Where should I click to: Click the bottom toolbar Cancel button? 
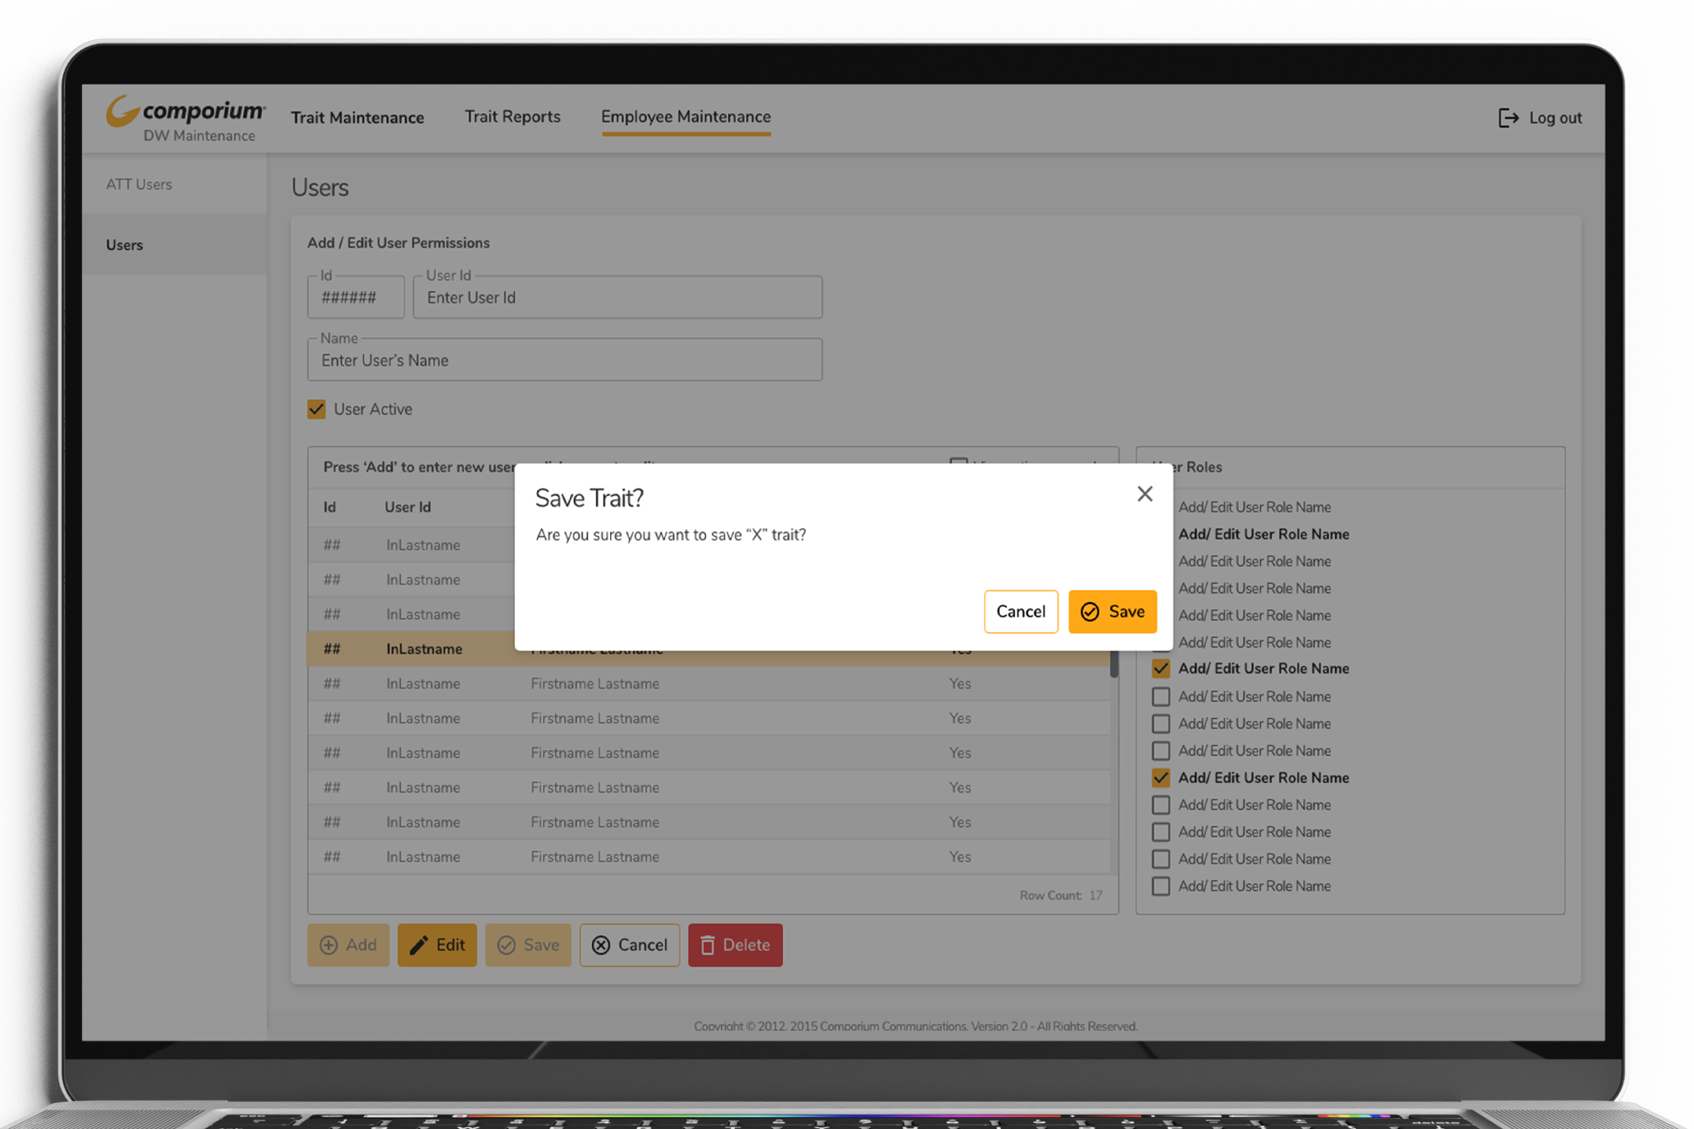[x=629, y=945]
